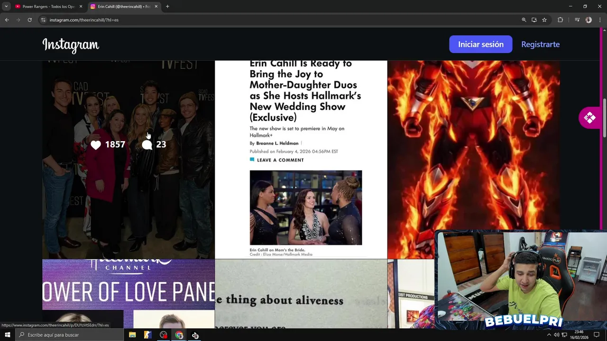Open the yellow-blue app on the taskbar
607x341 pixels.
[148, 335]
